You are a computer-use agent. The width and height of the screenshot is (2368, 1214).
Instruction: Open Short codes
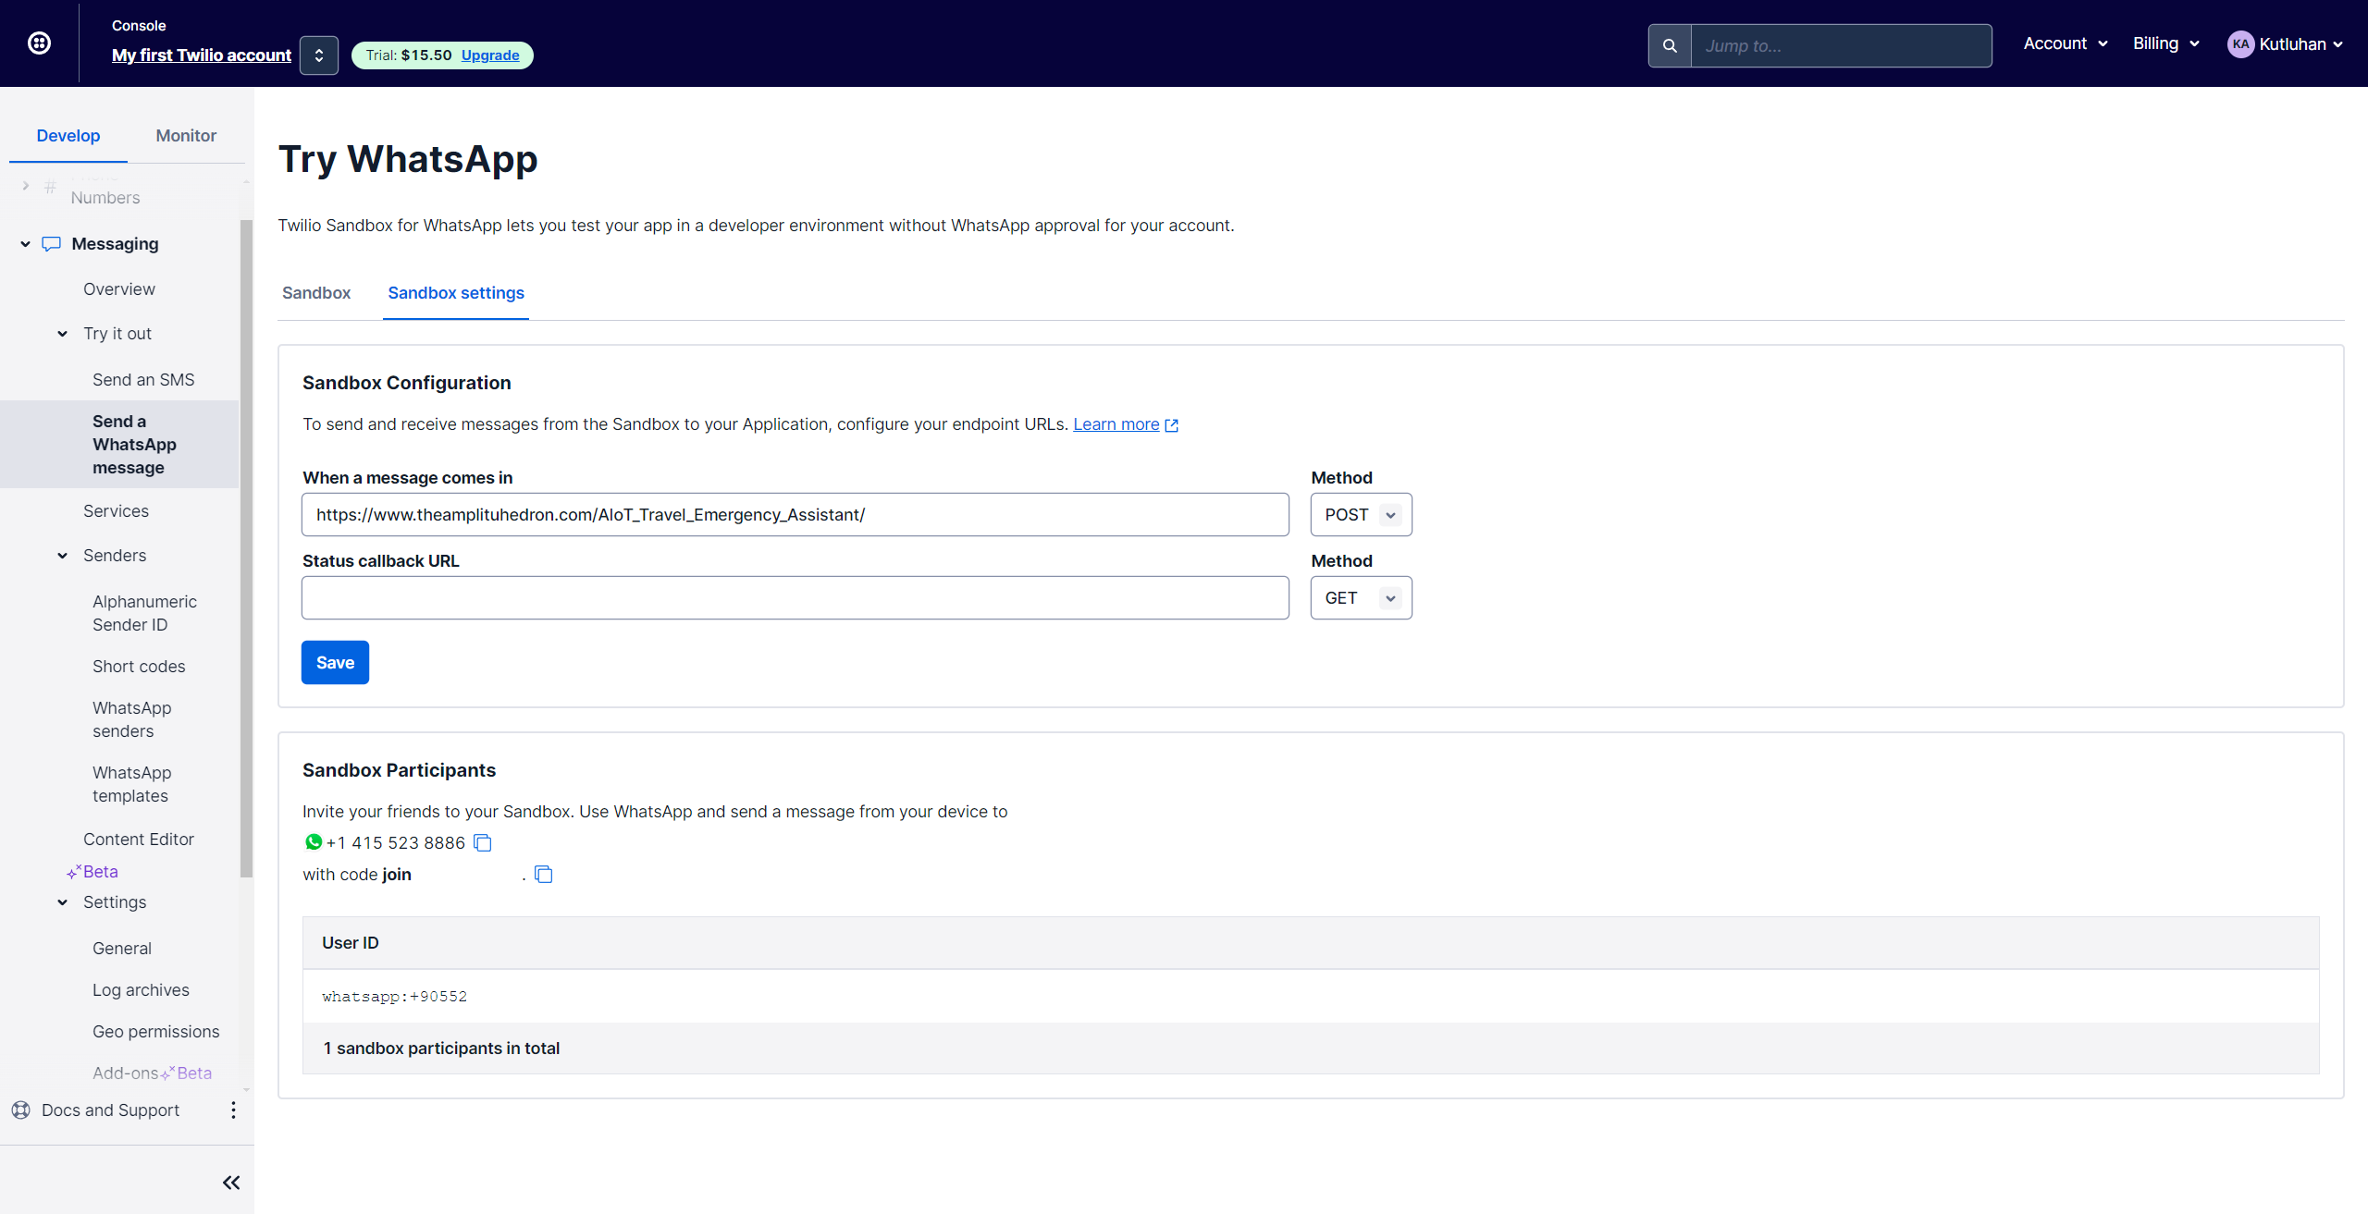click(139, 667)
